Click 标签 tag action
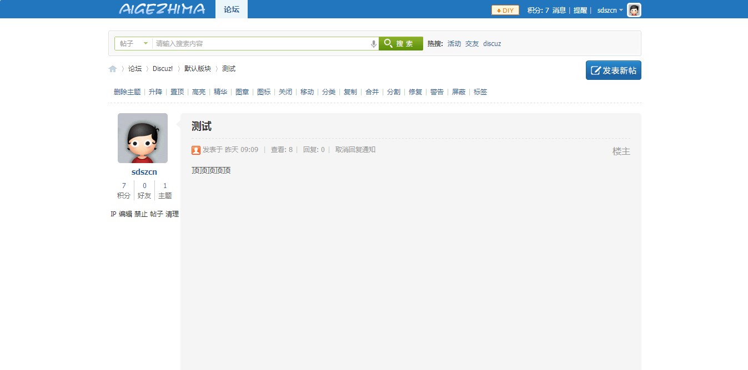 pos(480,92)
